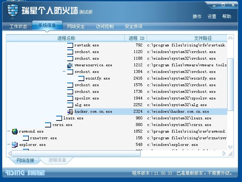
Task: Select the ravmond.exe process name
Action: (x=31, y=131)
